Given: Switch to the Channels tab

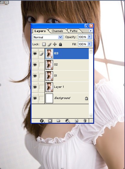Looking at the screenshot, I should click(x=57, y=31).
